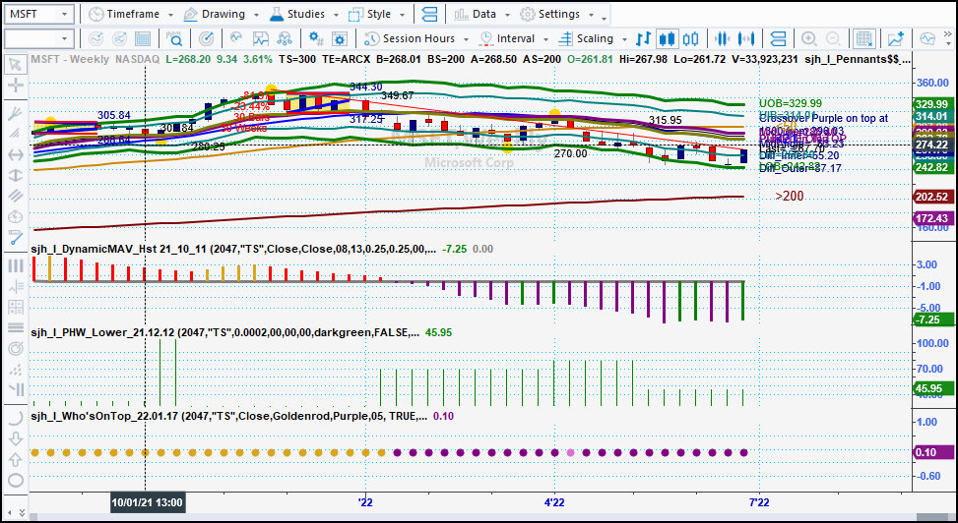Viewport: 958px width, 523px height.
Task: Open the Studies menu
Action: point(297,14)
